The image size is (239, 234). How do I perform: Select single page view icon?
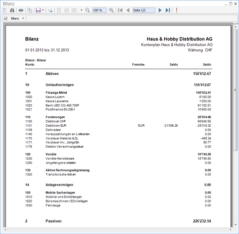(59, 10)
